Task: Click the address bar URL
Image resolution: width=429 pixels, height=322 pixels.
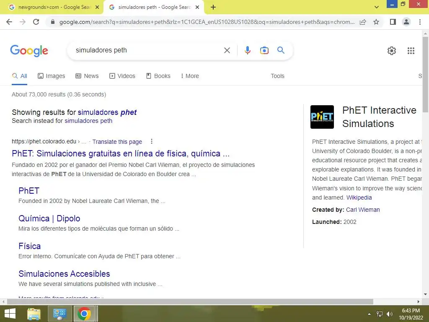Action: coord(207,22)
